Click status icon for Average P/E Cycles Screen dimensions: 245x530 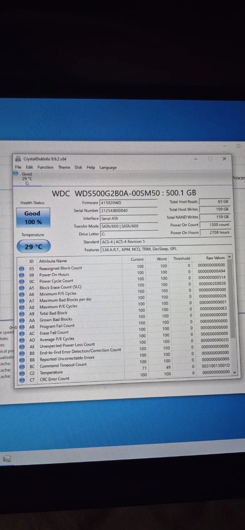22,340
